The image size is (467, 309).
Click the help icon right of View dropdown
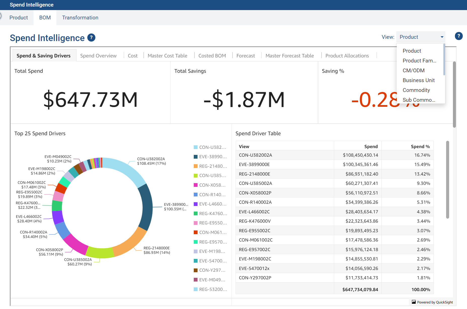coord(458,36)
